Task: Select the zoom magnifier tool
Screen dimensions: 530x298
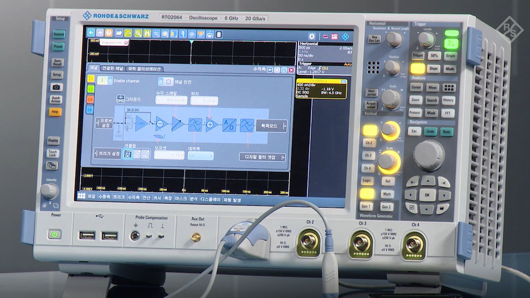Action: (138, 33)
